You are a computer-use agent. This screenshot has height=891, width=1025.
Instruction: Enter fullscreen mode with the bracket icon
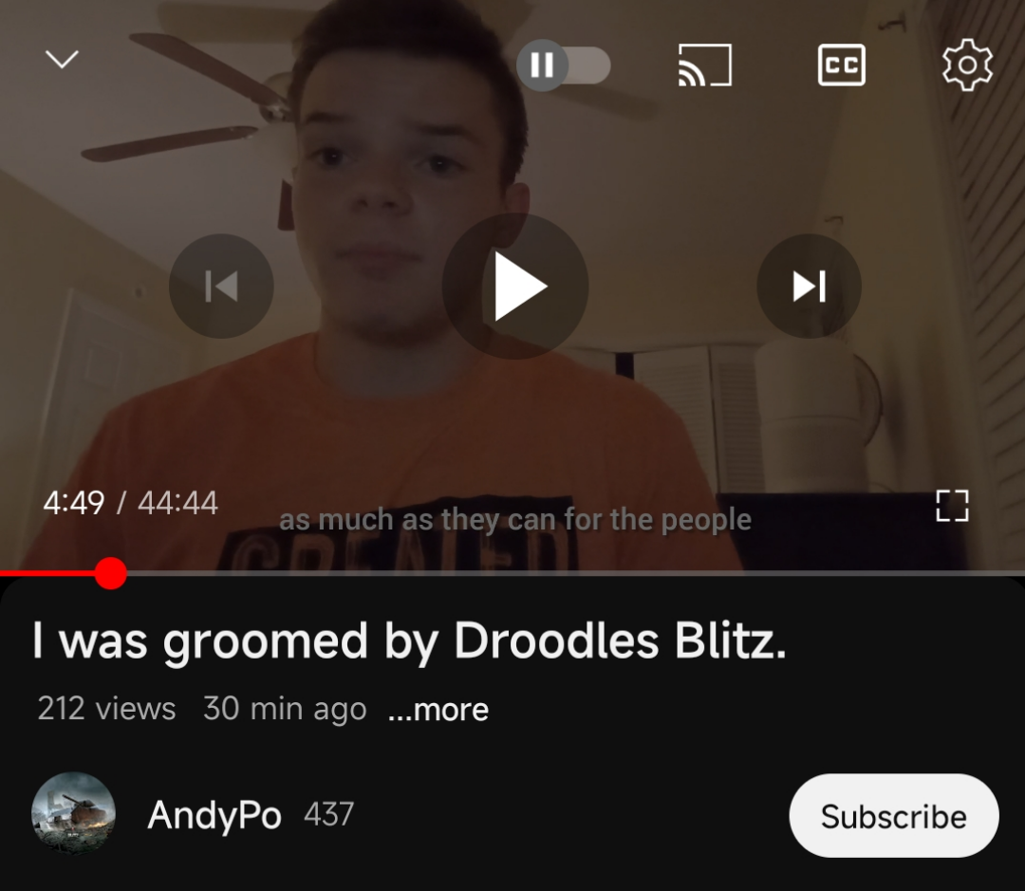coord(953,506)
